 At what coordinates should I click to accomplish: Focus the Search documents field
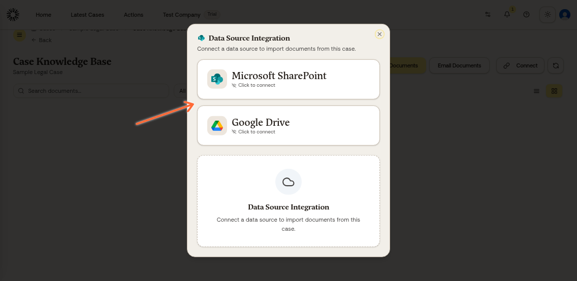click(x=91, y=91)
